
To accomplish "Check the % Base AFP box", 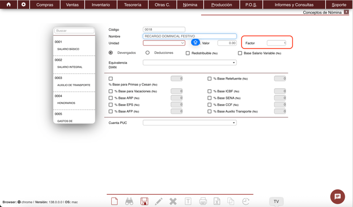I will coord(110,112).
